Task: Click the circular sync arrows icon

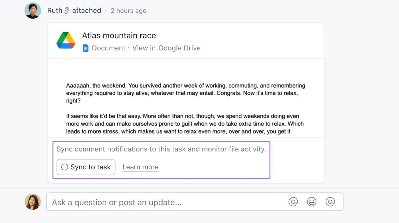Action: point(64,167)
